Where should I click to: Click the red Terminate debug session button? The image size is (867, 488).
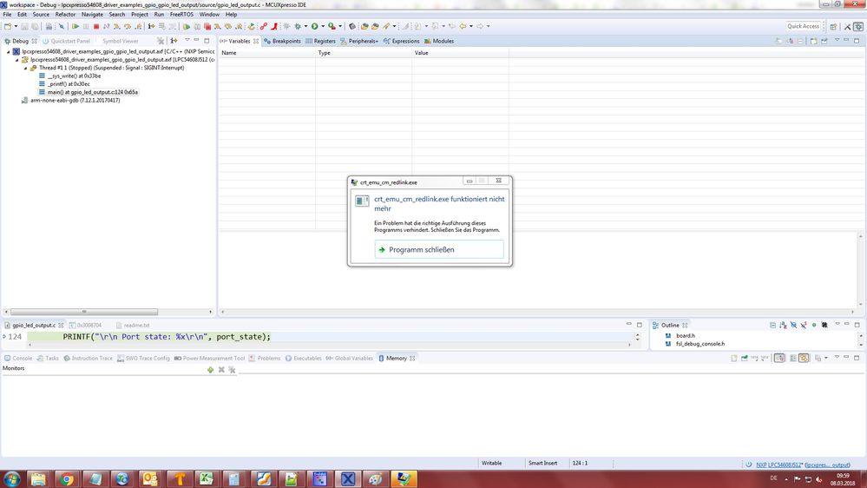[96, 26]
